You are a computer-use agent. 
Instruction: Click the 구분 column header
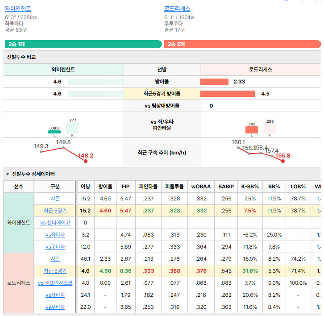55,187
